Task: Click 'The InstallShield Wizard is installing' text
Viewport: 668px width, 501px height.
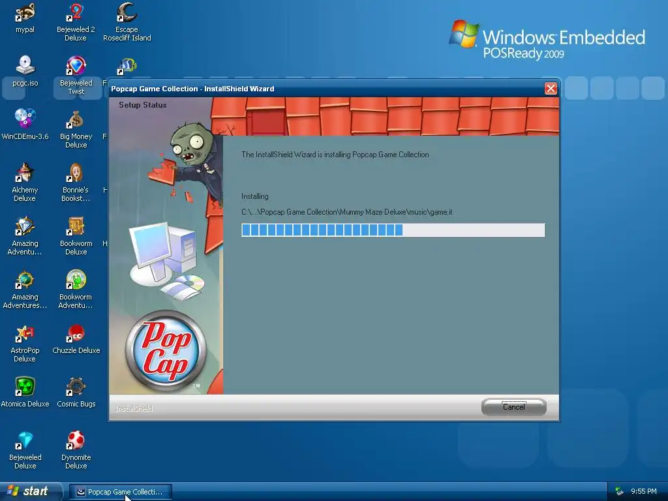Action: click(x=335, y=155)
